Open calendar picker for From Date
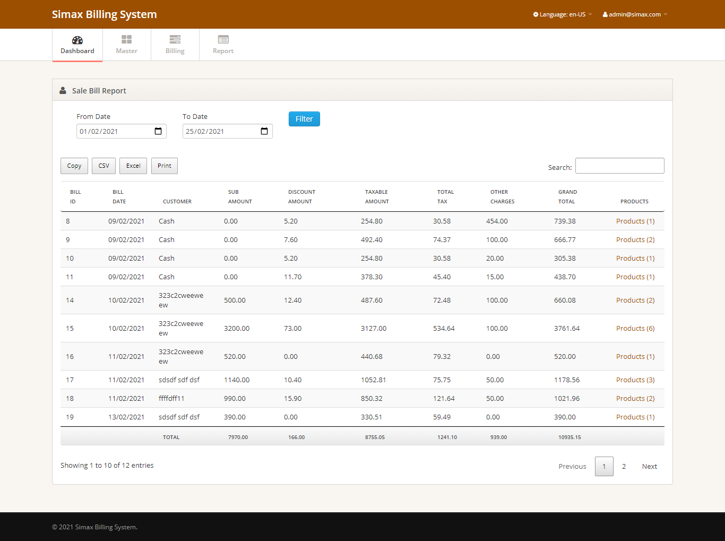The image size is (725, 541). pyautogui.click(x=158, y=131)
